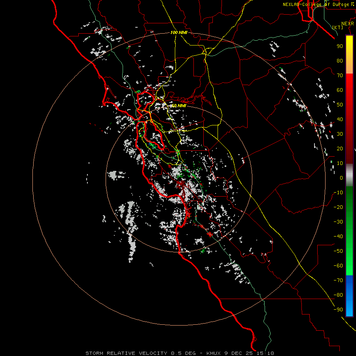Click the [KT] units label
356x356 pixels.
[338, 27]
